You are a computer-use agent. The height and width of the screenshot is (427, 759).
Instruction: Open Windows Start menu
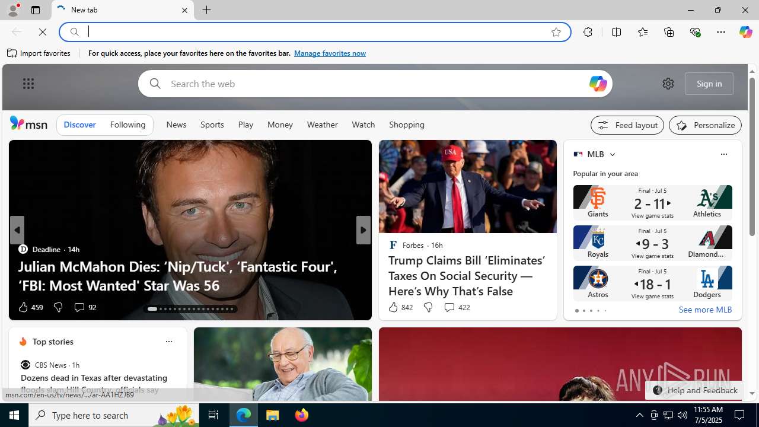click(x=14, y=415)
